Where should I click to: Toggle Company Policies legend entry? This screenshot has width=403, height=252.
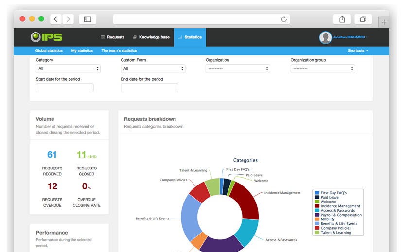(x=333, y=228)
